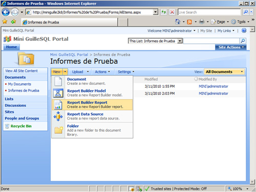Open the Site Actions menu
The image size is (256, 192).
[231, 47]
